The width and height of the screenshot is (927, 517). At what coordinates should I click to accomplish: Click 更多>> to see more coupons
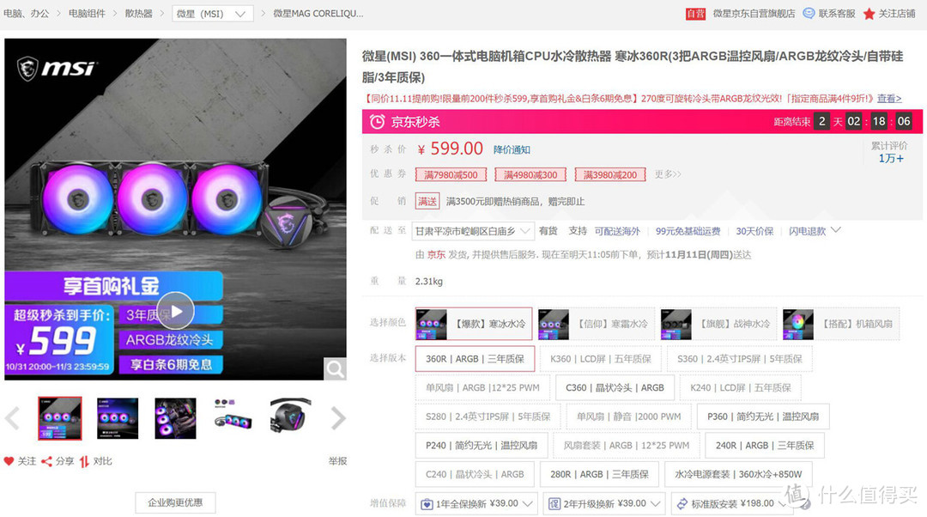pyautogui.click(x=668, y=174)
